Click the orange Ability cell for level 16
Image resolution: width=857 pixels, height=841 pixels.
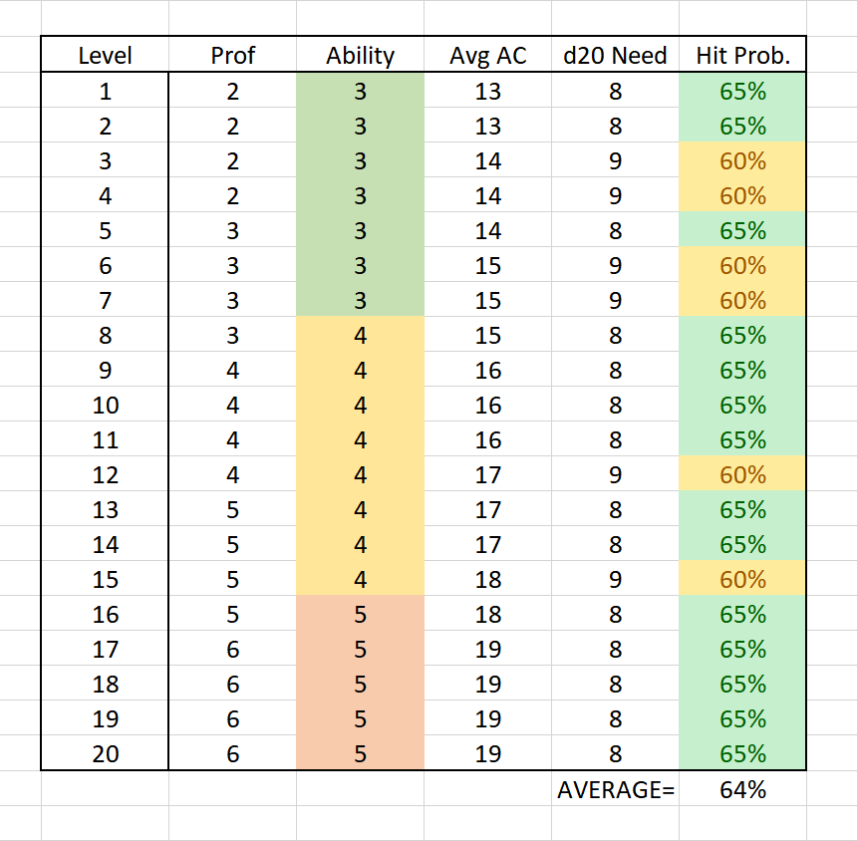pyautogui.click(x=360, y=614)
